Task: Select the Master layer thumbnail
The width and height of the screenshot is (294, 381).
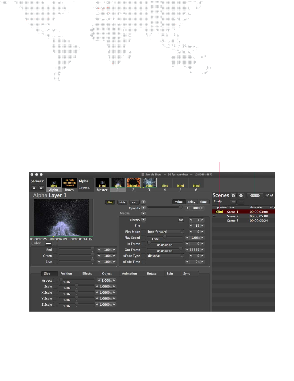Action: point(102,185)
